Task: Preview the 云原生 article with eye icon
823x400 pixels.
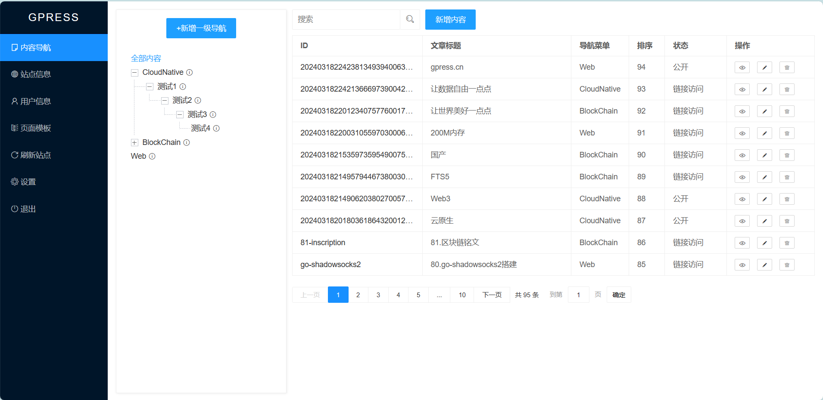Action: [x=742, y=221]
